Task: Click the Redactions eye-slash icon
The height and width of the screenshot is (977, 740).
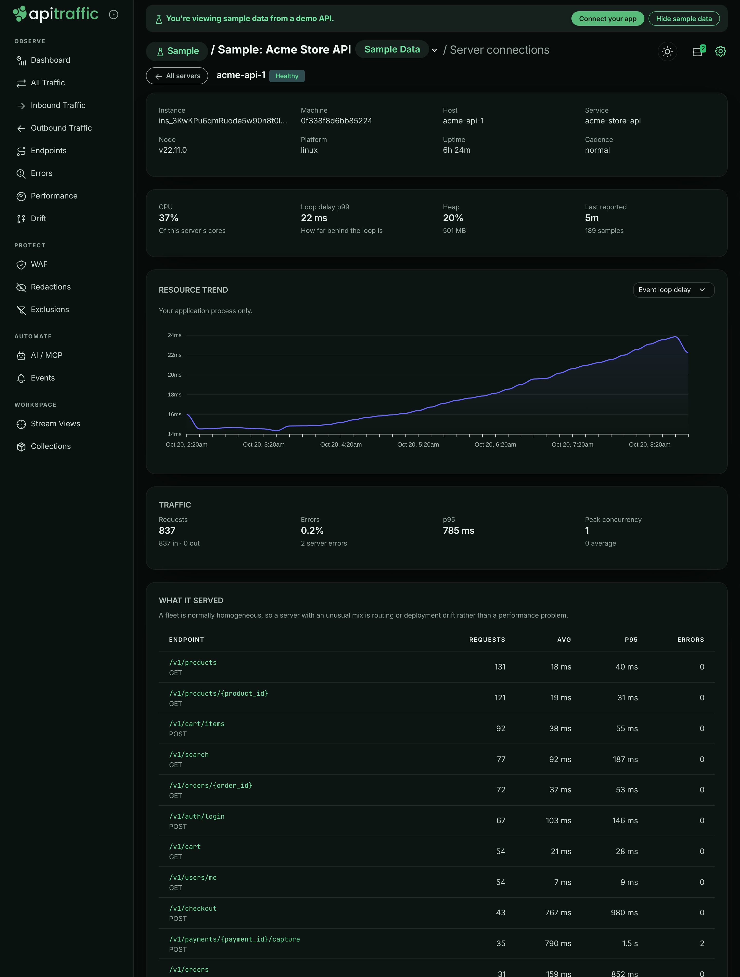Action: [21, 287]
